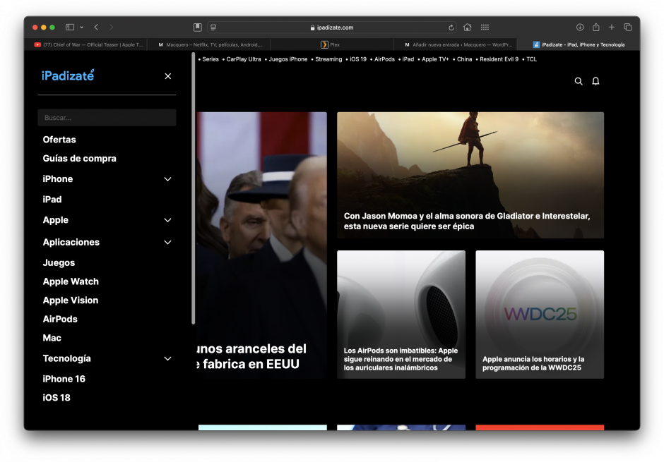Open the Streaming topic link
664x462 pixels.
coord(328,59)
